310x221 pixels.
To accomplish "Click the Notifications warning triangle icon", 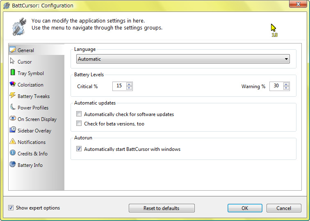I will click(x=13, y=141).
